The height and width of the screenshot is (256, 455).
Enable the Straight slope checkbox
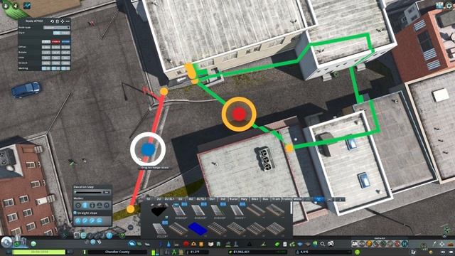75,213
